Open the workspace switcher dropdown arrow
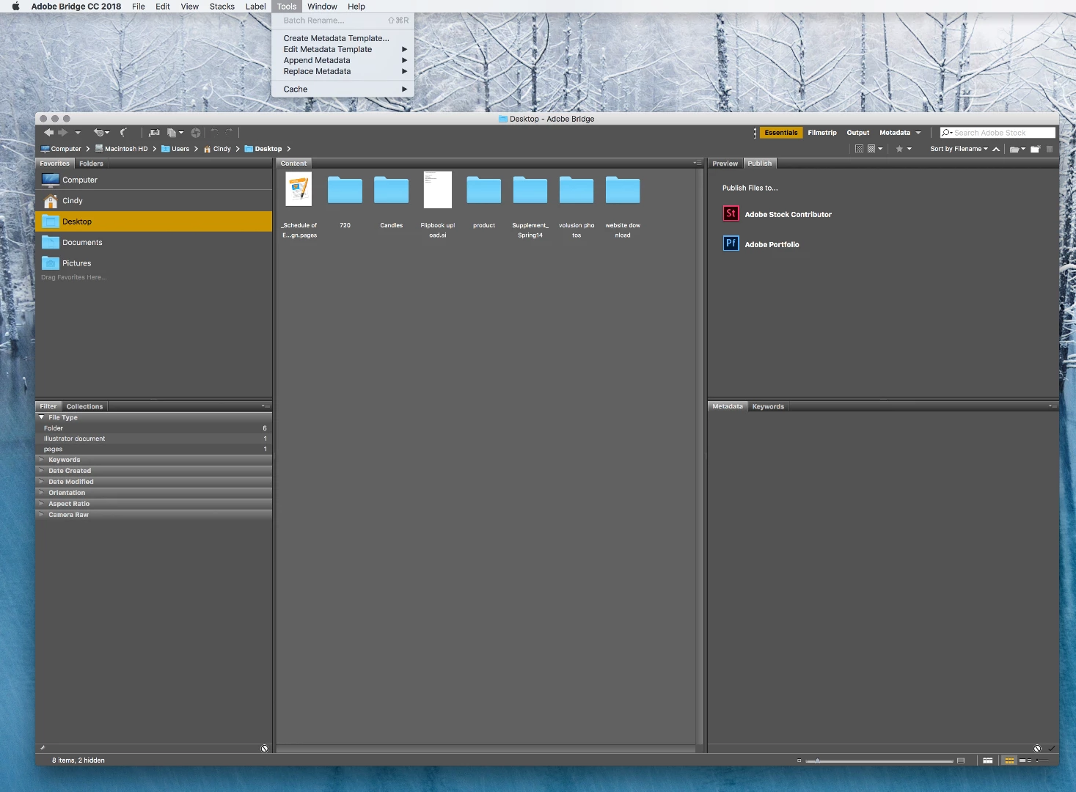Image resolution: width=1076 pixels, height=792 pixels. coord(918,133)
